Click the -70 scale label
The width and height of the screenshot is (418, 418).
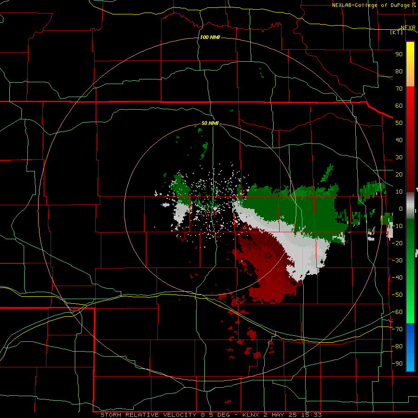point(397,329)
